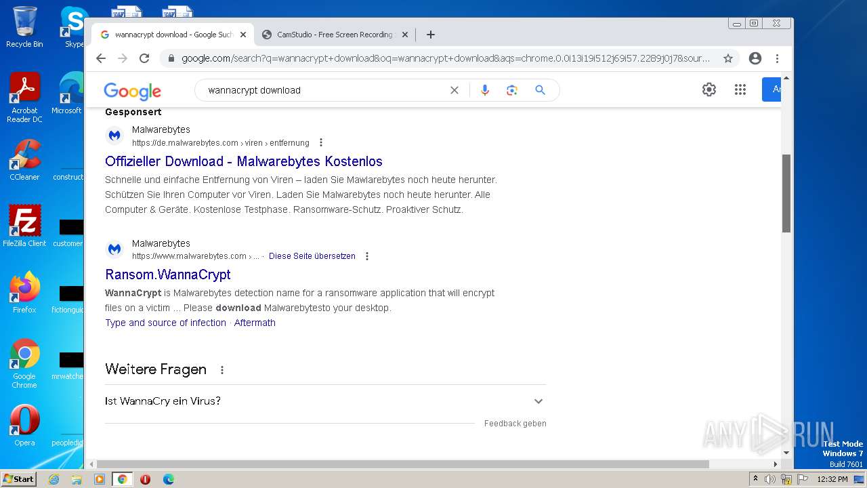The image size is (867, 488).
Task: Click scroll down arrow of page scrollbar
Action: tap(786, 453)
